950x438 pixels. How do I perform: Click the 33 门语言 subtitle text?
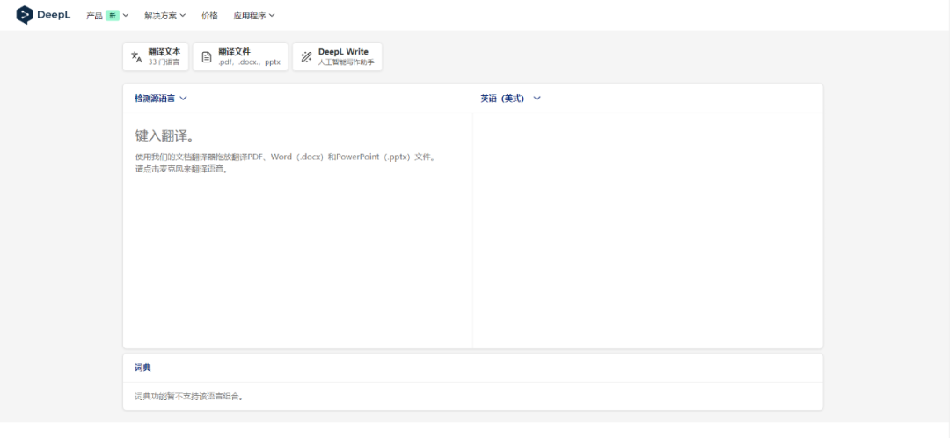click(164, 62)
